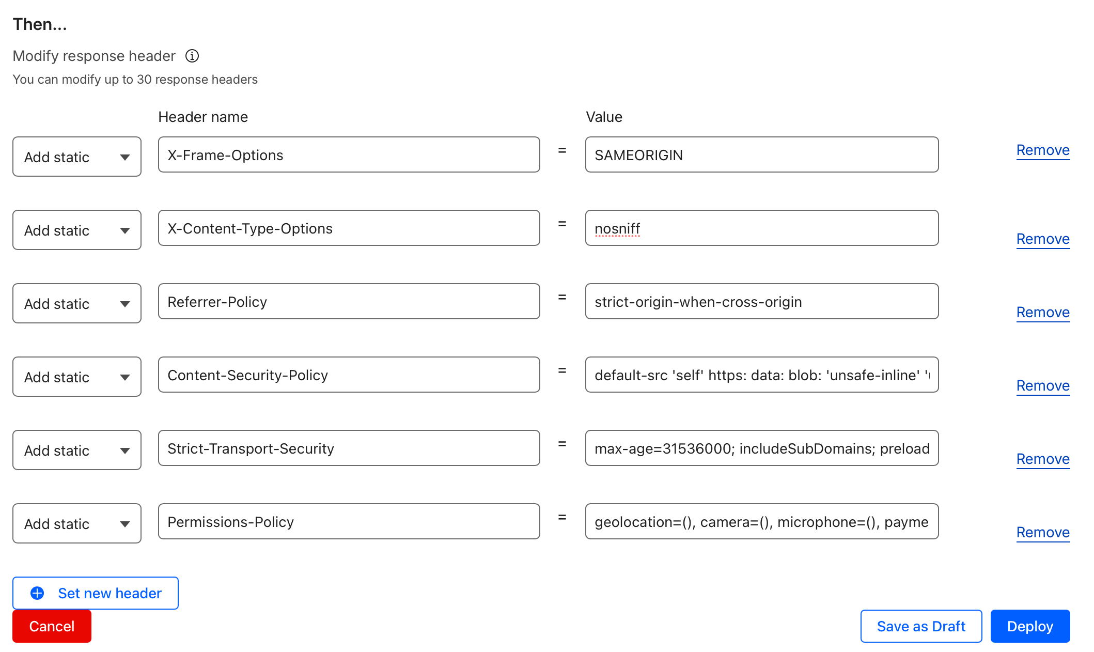Screen dimensions: 1094x652
Task: Select the SAMEORIGIN value field
Action: 761,154
